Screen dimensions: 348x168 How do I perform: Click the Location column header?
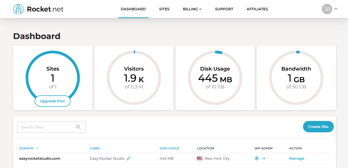point(206,148)
